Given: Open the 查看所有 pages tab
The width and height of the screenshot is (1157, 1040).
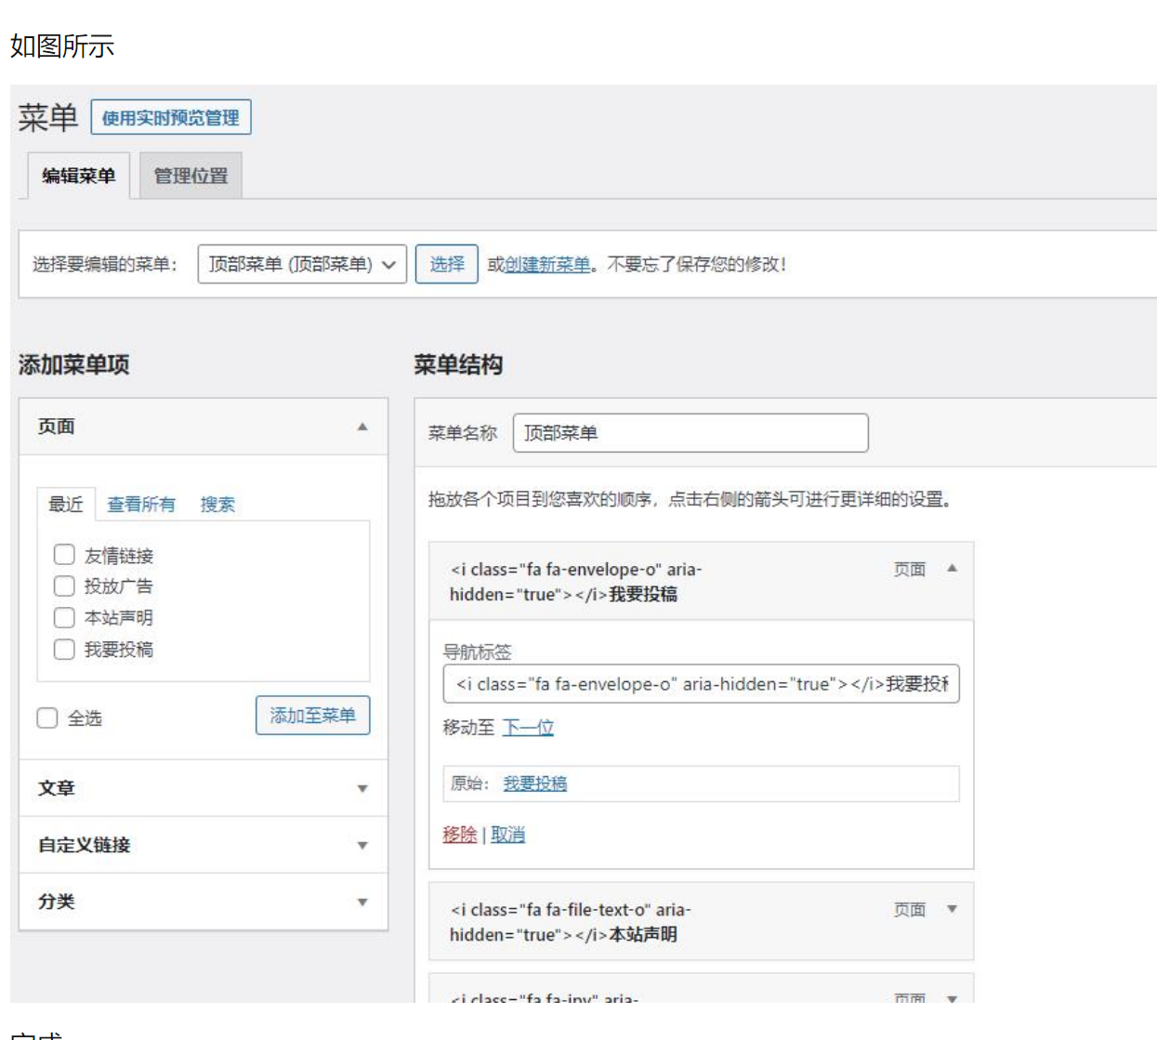Looking at the screenshot, I should [x=141, y=505].
